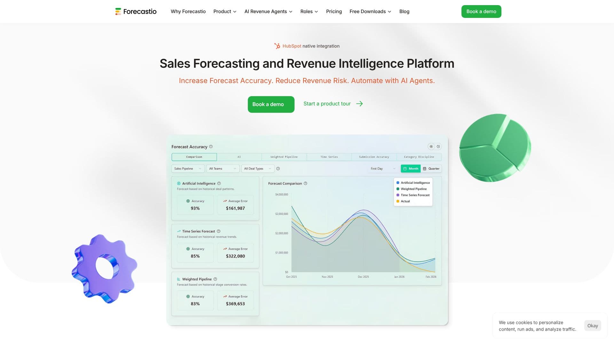Click the arrow beside Start a product tour

click(x=359, y=104)
